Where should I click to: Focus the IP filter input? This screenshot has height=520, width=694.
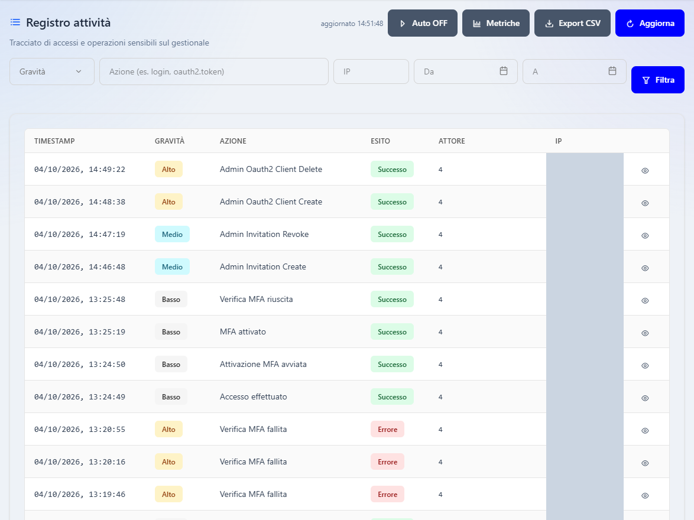point(371,71)
